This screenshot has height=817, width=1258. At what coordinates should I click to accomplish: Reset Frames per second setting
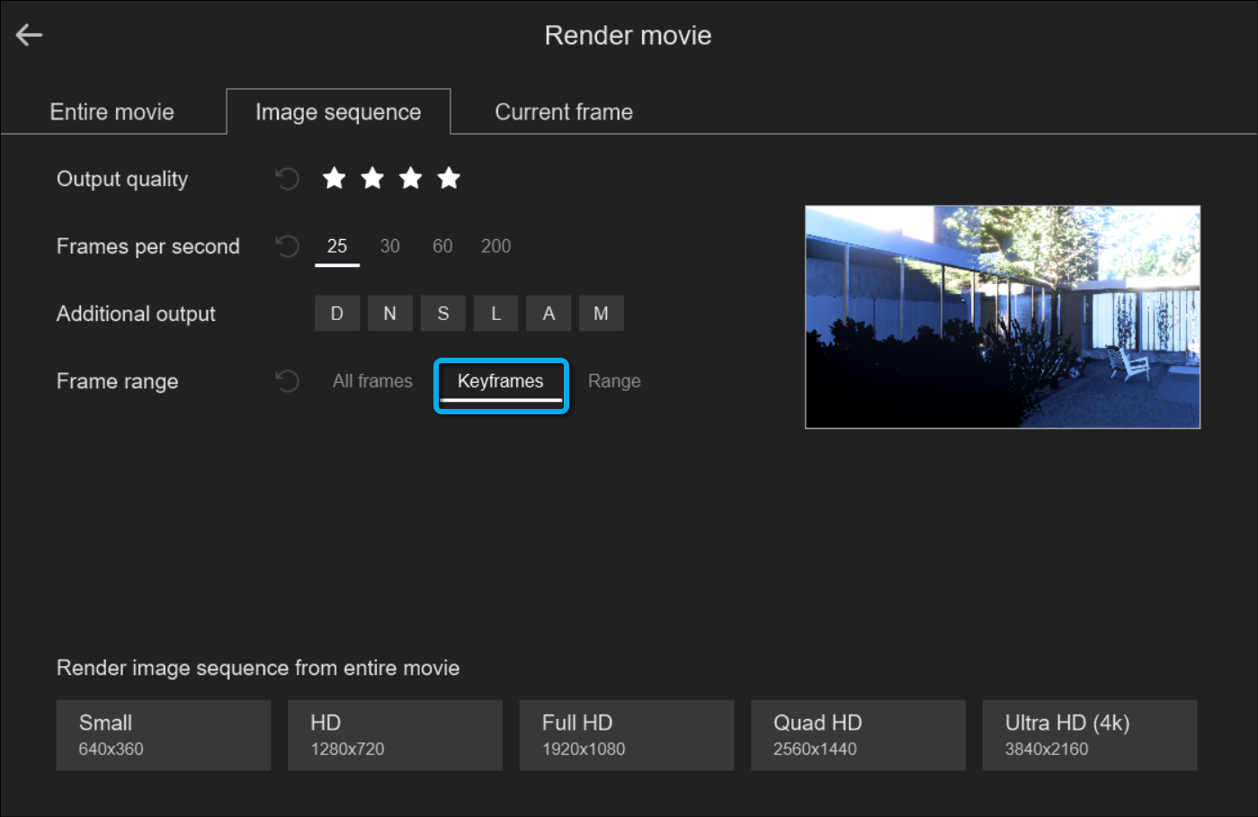287,246
